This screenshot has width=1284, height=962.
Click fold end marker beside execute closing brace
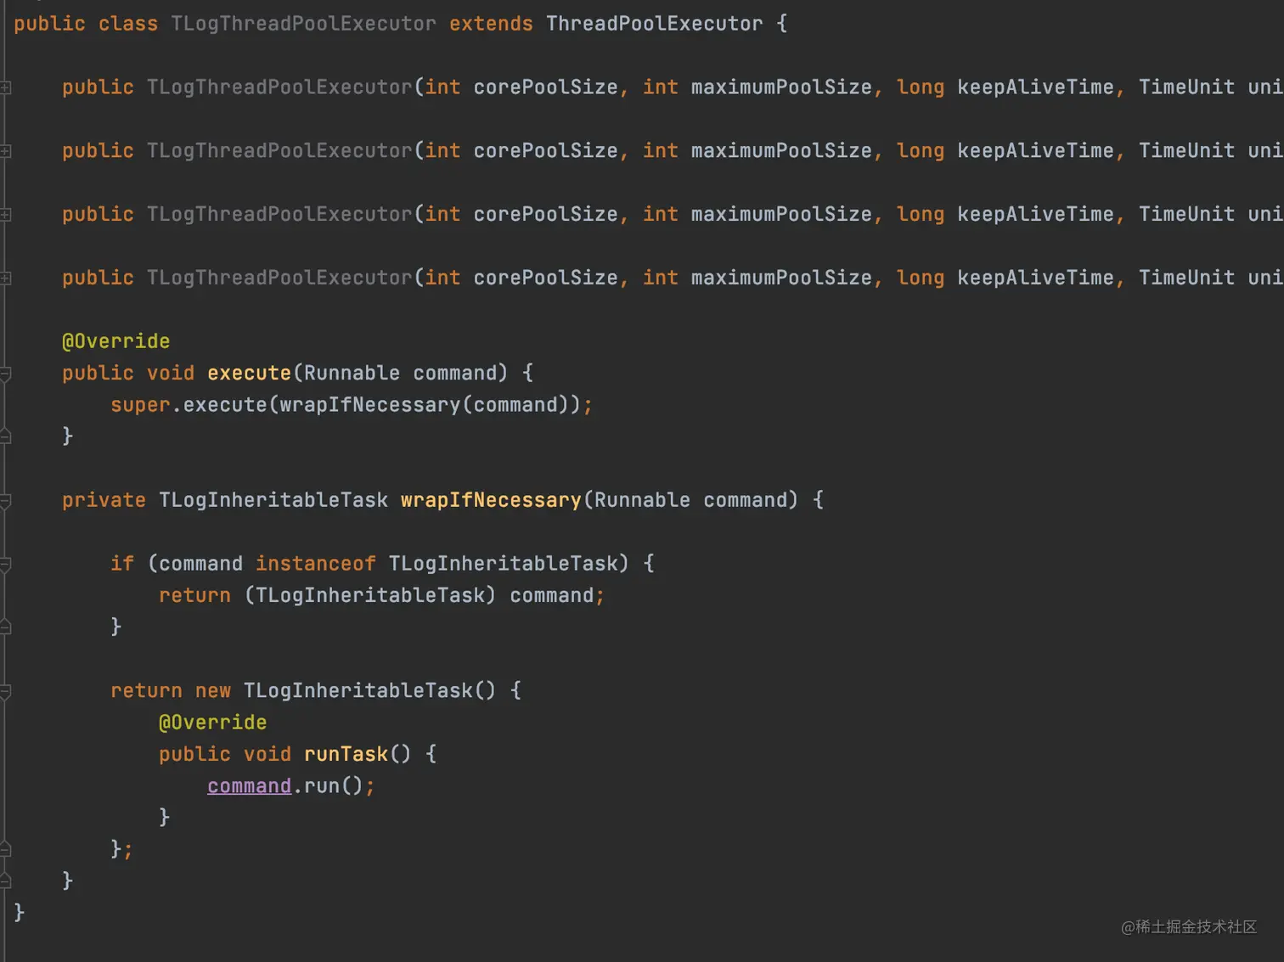coord(5,436)
